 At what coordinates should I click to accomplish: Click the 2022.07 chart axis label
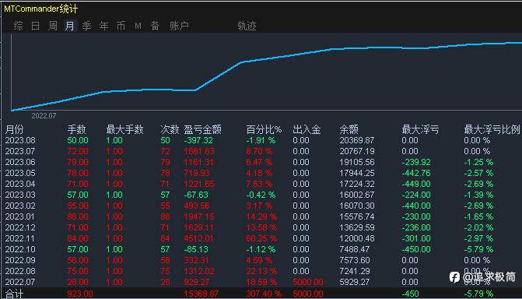coord(44,116)
